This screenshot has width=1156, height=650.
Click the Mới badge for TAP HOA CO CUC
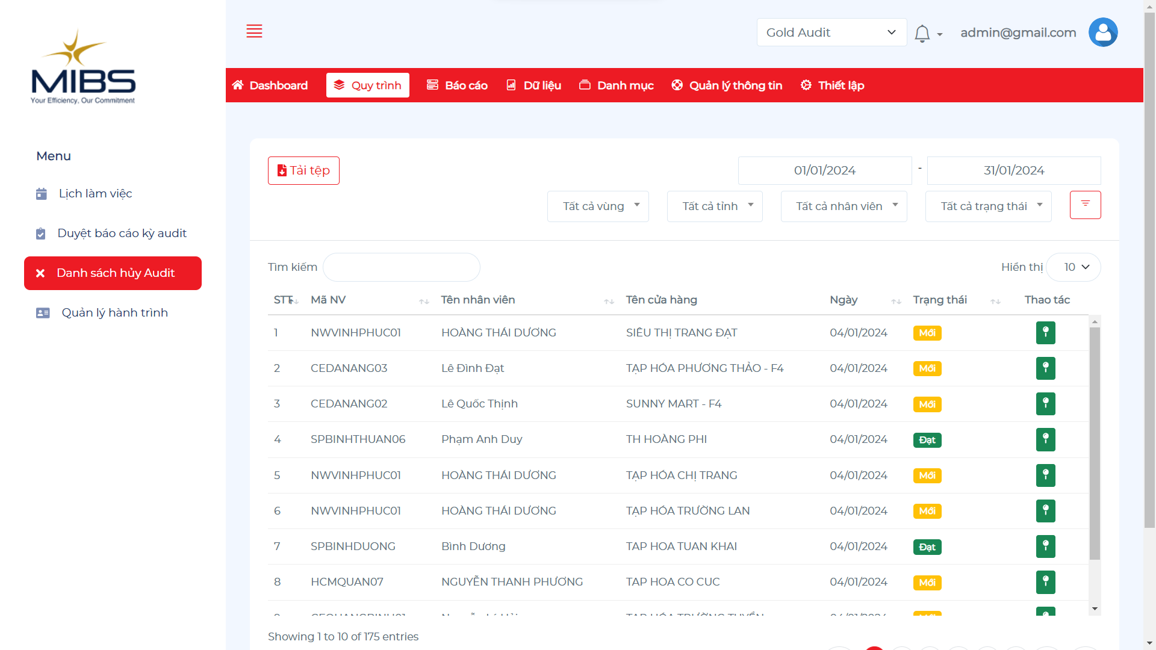[927, 583]
